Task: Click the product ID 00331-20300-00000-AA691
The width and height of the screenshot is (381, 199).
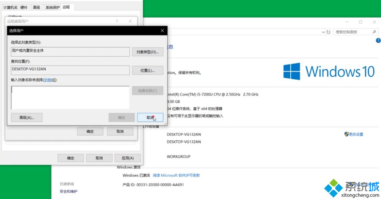Action: (x=160, y=185)
